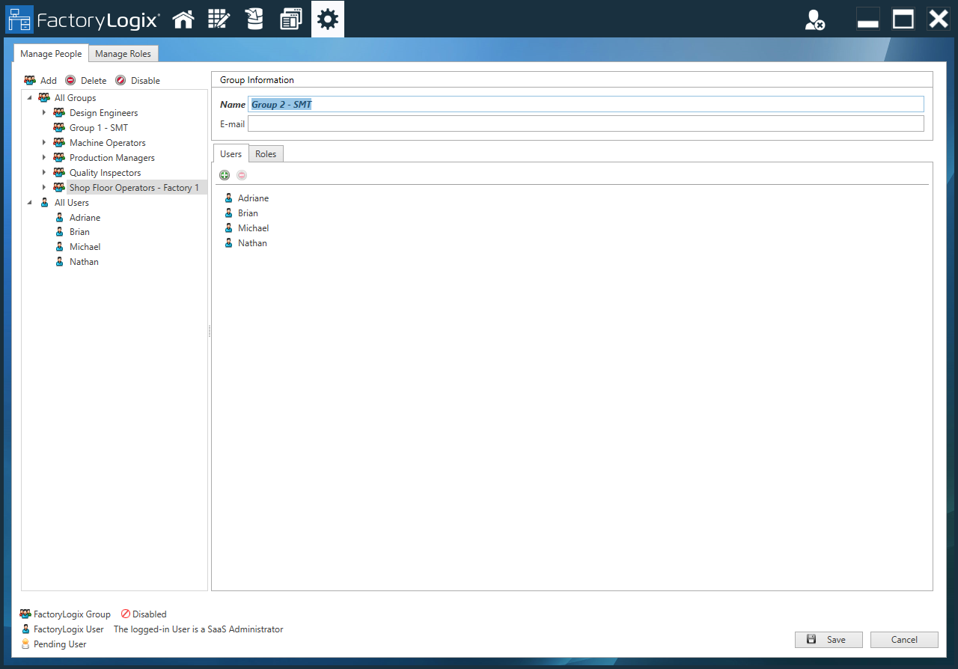Click the group Name input field
The image size is (958, 669).
[x=586, y=105]
